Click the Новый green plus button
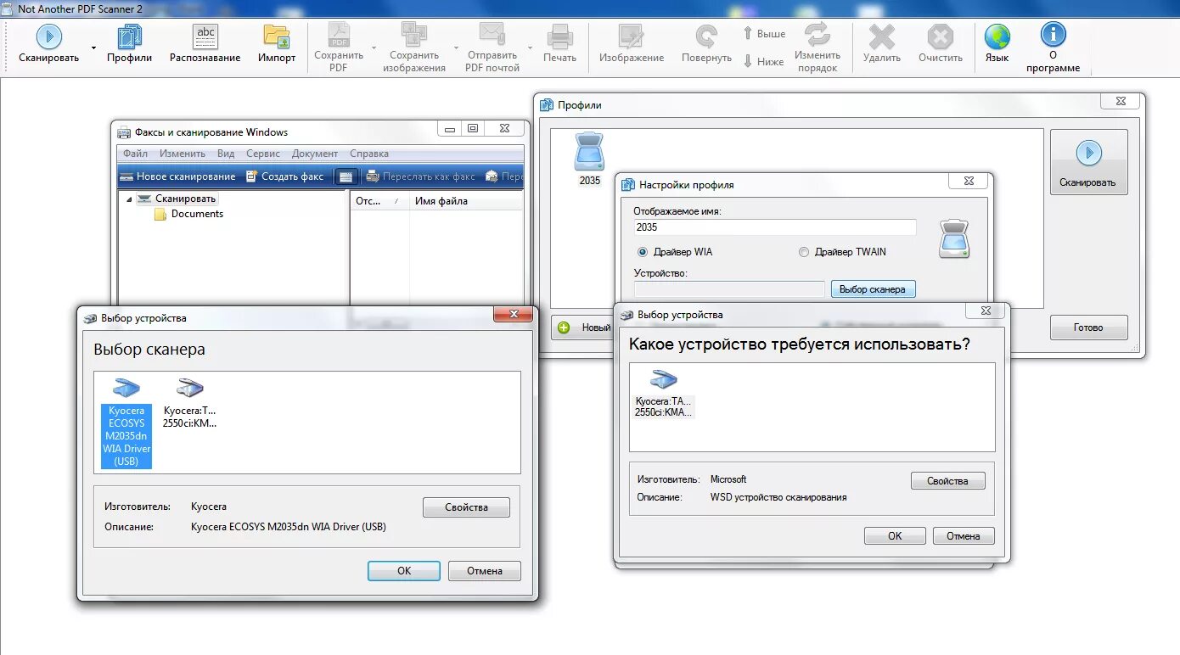 click(x=585, y=327)
